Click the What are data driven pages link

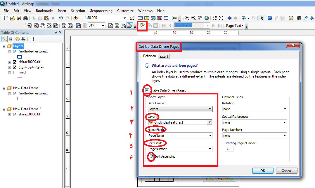tap(174, 66)
